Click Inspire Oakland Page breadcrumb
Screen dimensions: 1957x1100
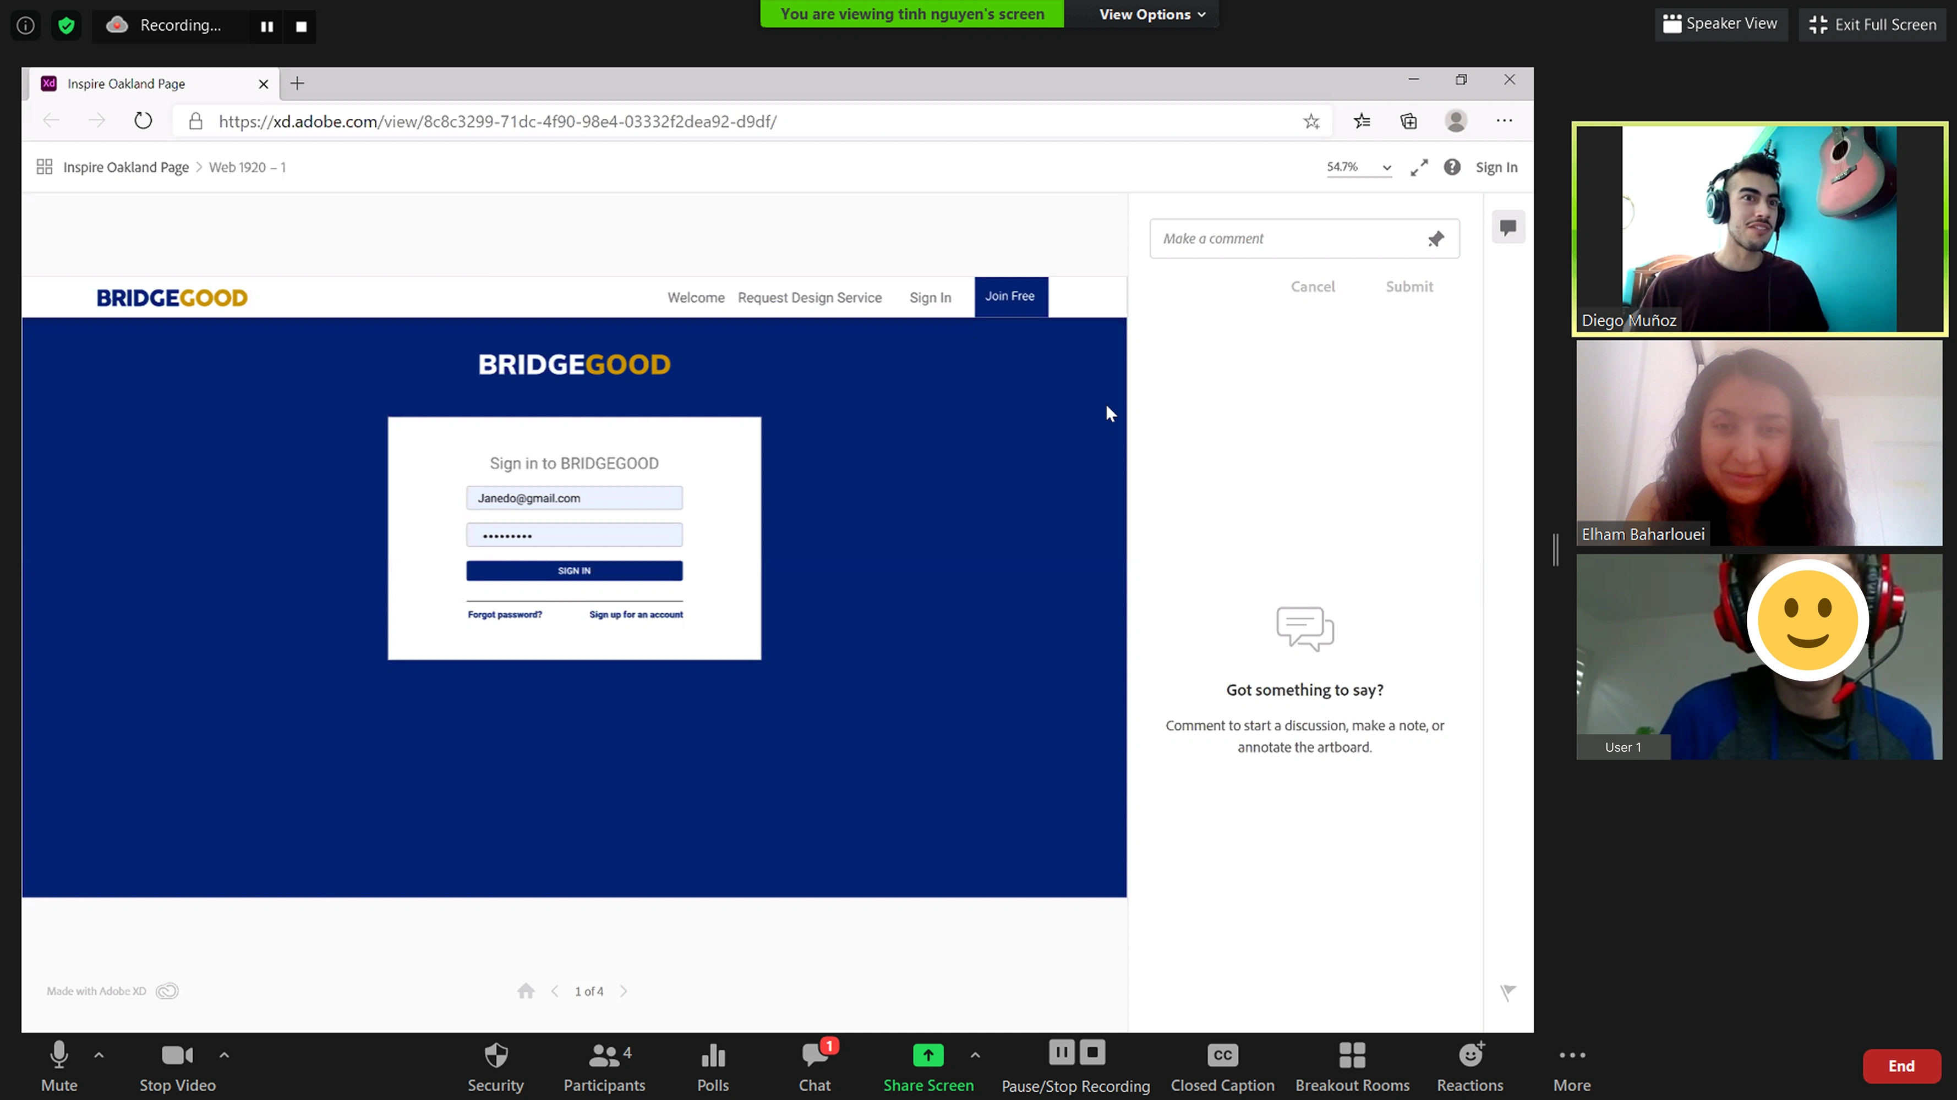(x=126, y=167)
